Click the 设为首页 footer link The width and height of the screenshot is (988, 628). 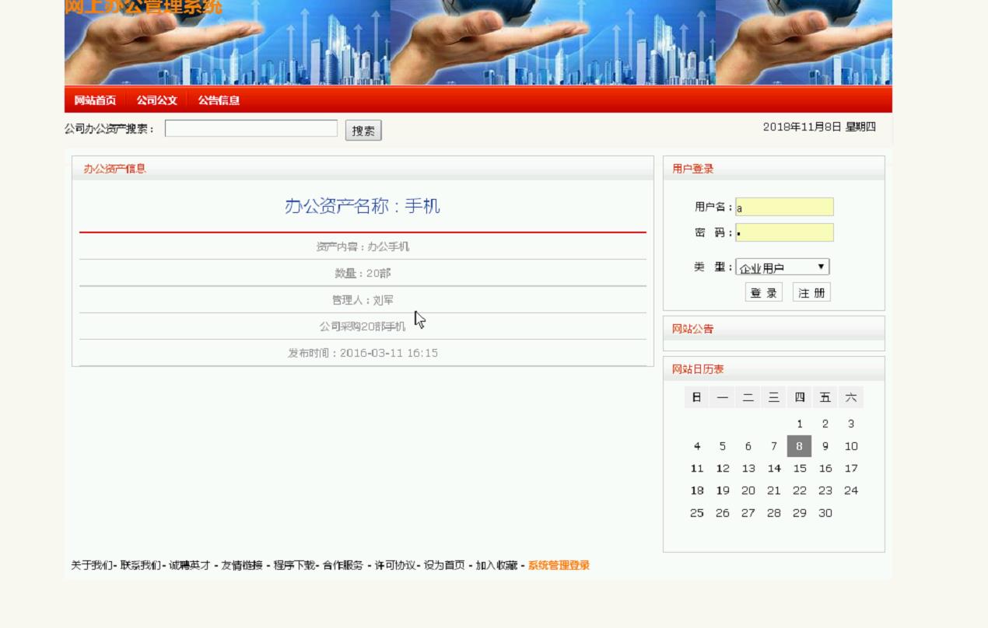click(444, 565)
